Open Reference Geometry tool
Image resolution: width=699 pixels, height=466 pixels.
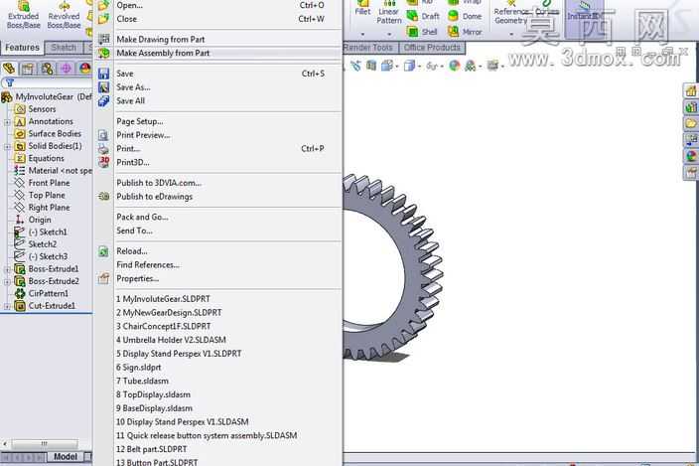pyautogui.click(x=511, y=13)
